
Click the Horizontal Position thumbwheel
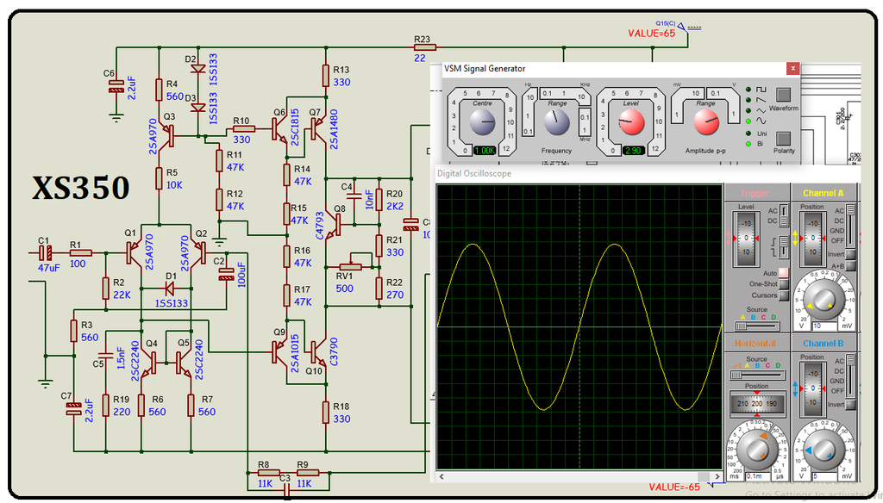757,403
